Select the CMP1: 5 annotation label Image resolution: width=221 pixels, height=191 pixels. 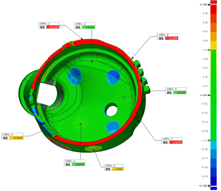coord(13,136)
